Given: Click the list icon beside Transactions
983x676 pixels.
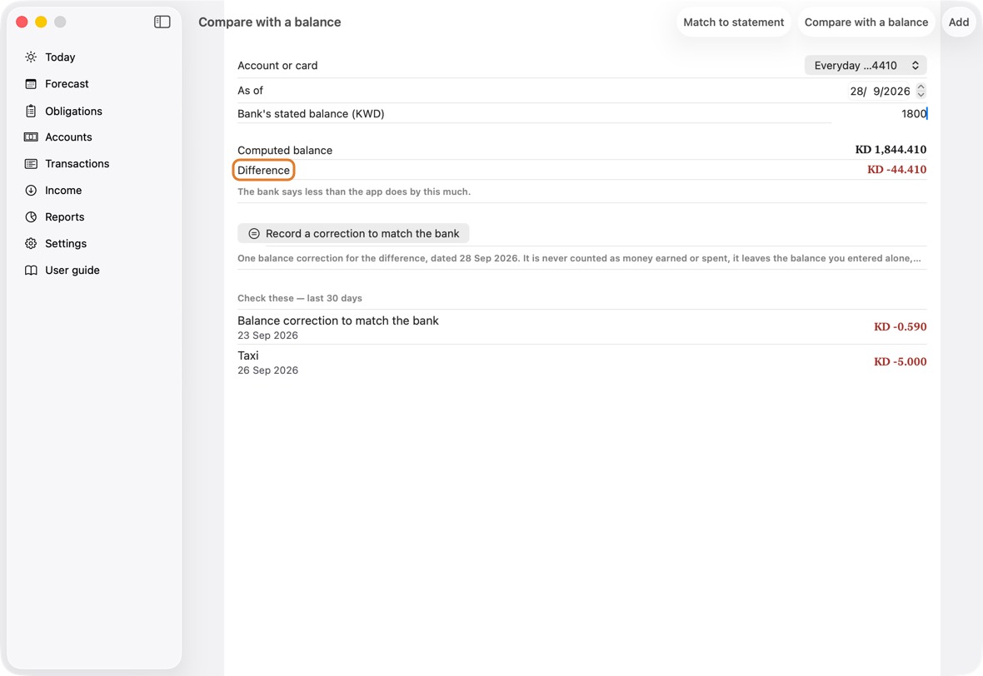Looking at the screenshot, I should click(x=31, y=163).
